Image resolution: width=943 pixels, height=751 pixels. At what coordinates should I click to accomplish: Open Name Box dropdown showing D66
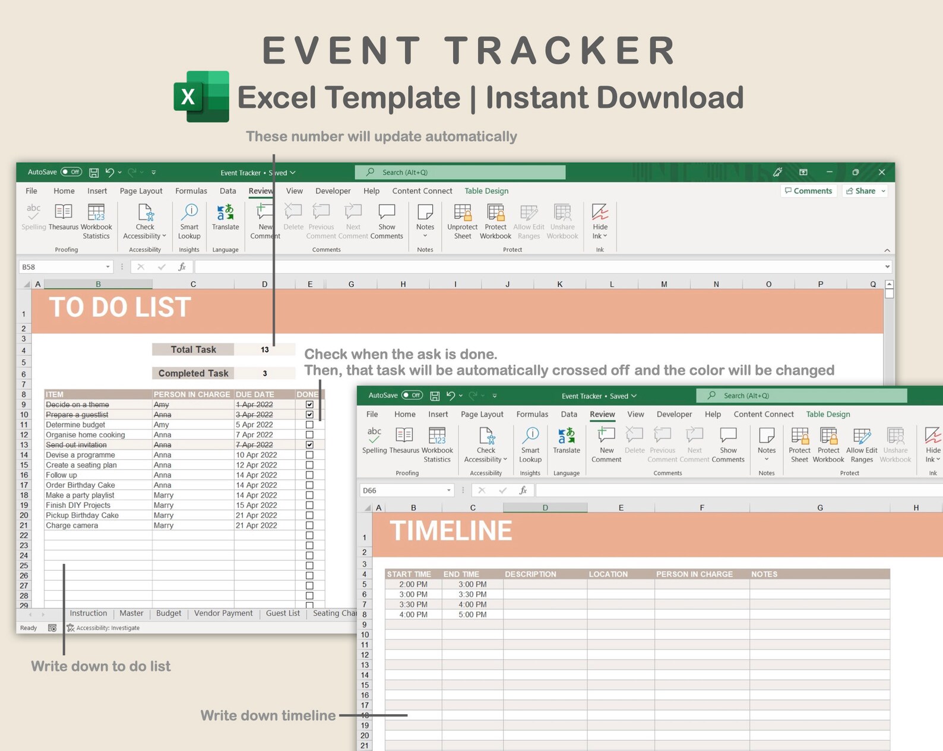click(449, 491)
